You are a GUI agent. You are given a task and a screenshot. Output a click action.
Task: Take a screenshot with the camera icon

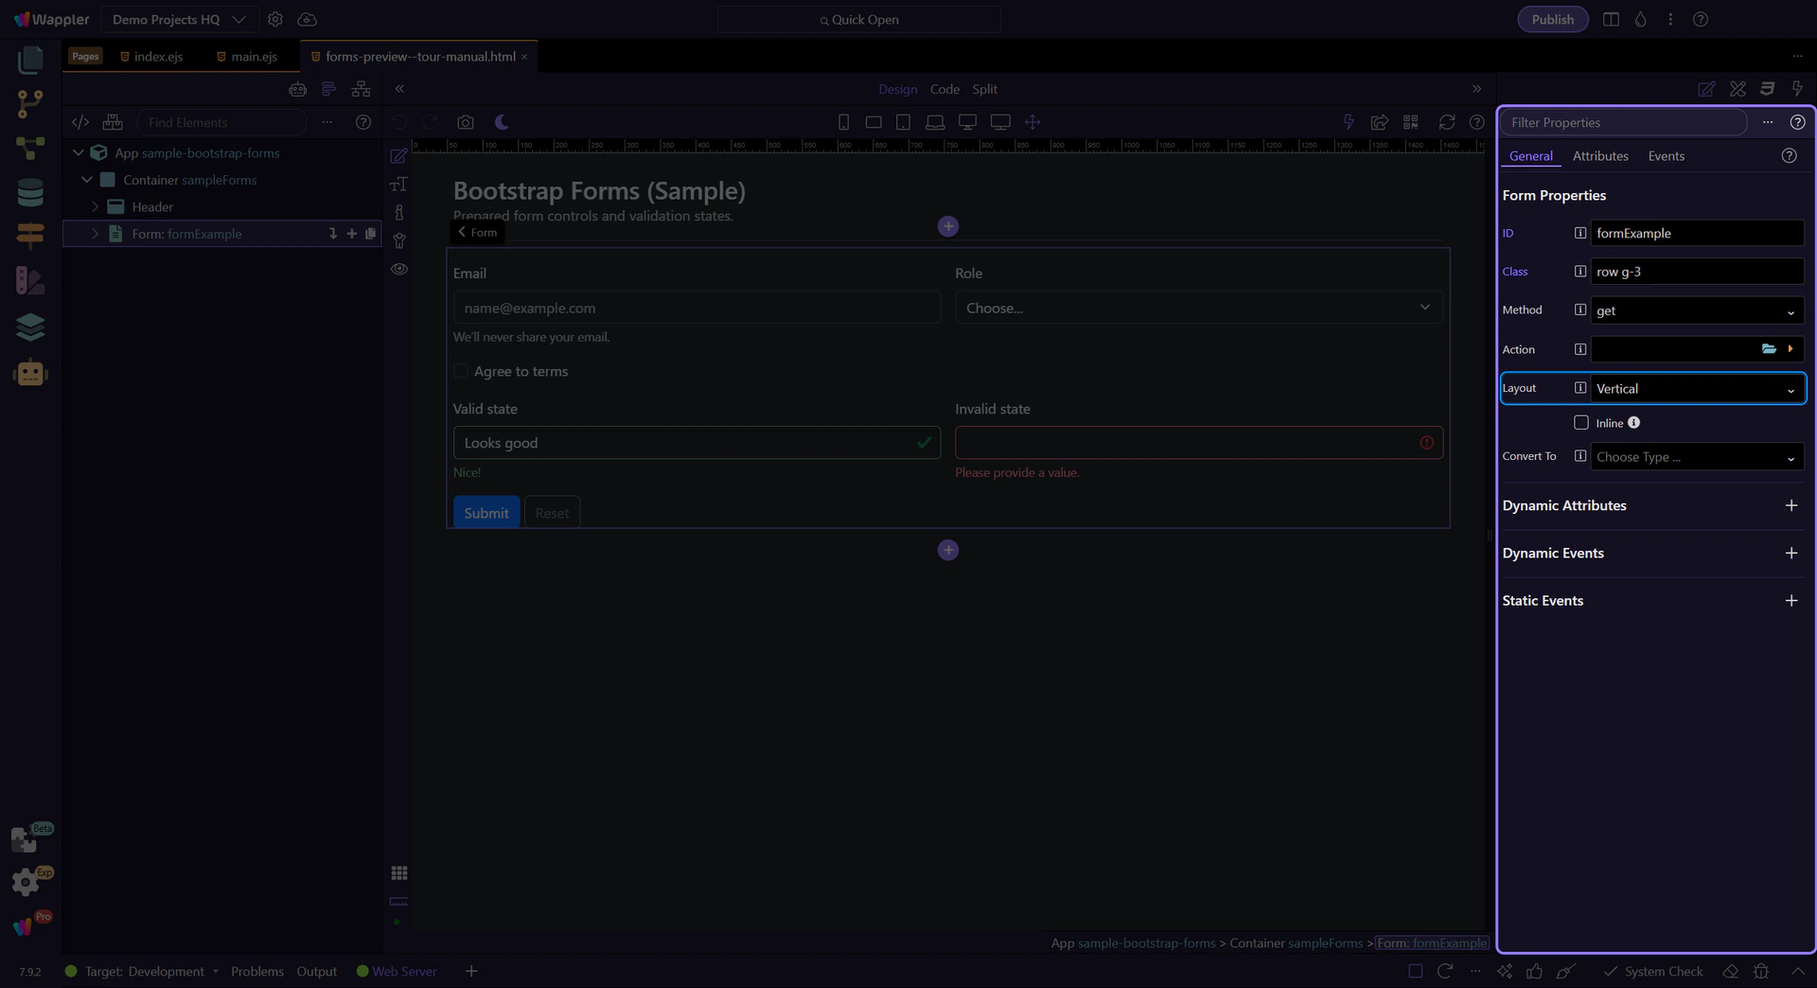click(466, 122)
